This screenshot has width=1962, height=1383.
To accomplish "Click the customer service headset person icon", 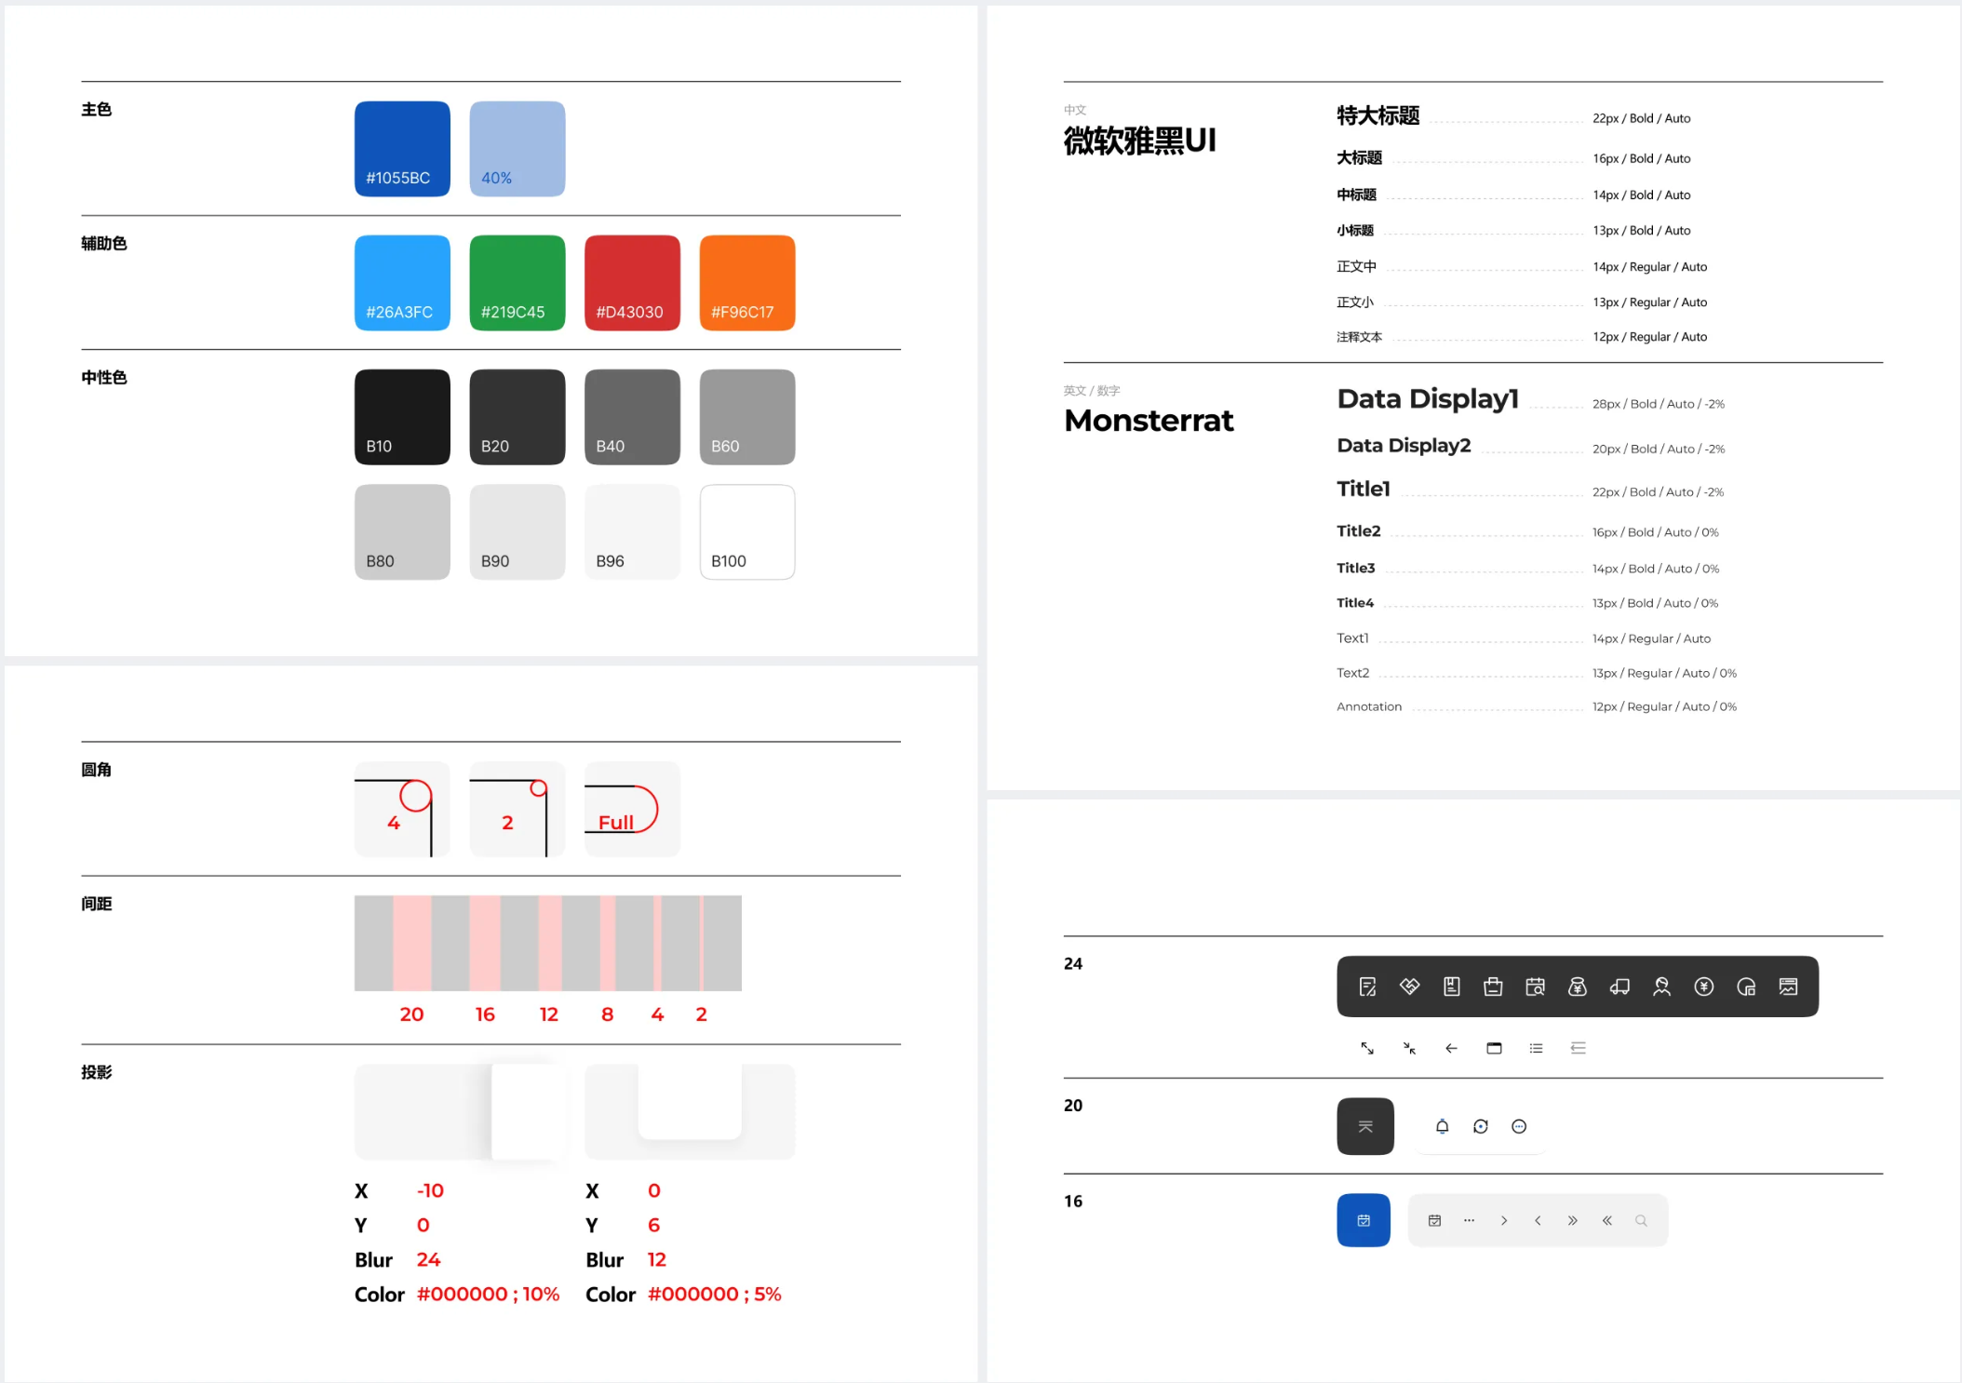I will (x=1661, y=987).
